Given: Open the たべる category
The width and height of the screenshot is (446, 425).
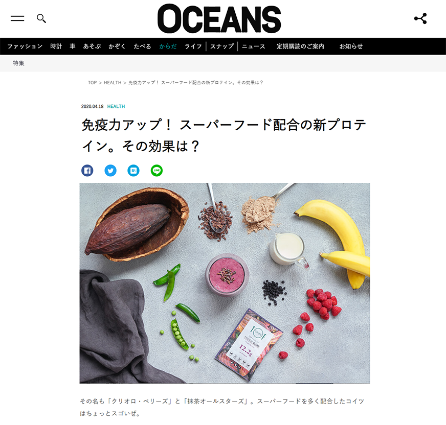Looking at the screenshot, I should [142, 46].
